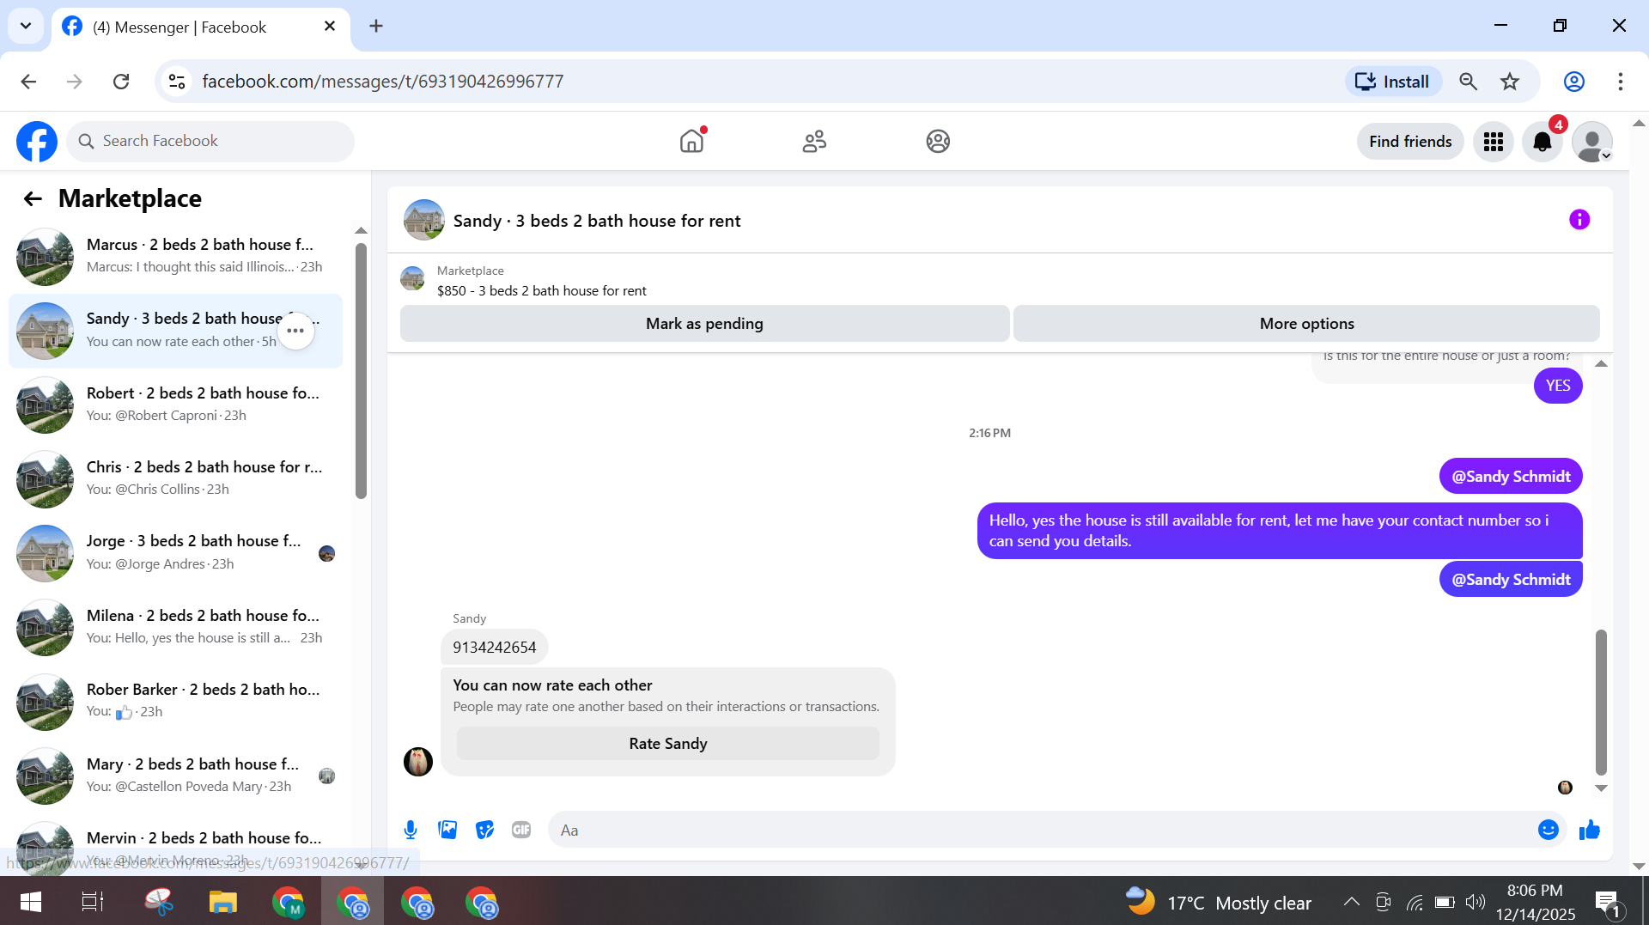Open the notifications bell icon
The width and height of the screenshot is (1649, 925).
click(x=1543, y=142)
